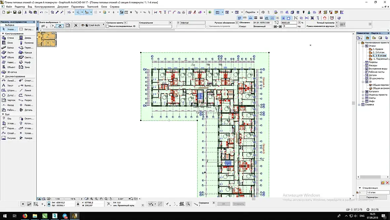Open the Конструирование menu
The image size is (390, 220).
point(45,7)
